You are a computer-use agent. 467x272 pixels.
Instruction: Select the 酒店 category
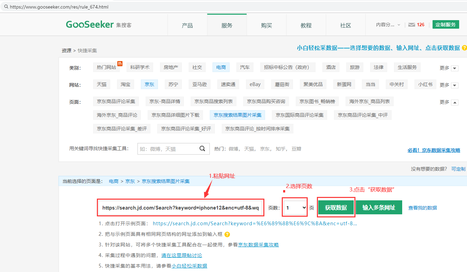(331, 67)
